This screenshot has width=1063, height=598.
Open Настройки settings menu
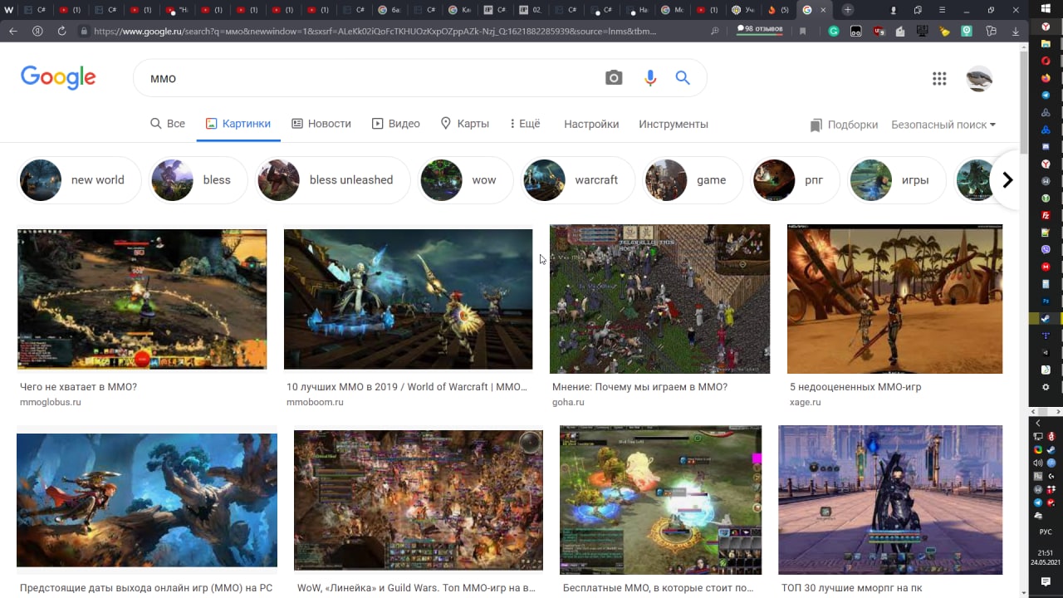591,125
